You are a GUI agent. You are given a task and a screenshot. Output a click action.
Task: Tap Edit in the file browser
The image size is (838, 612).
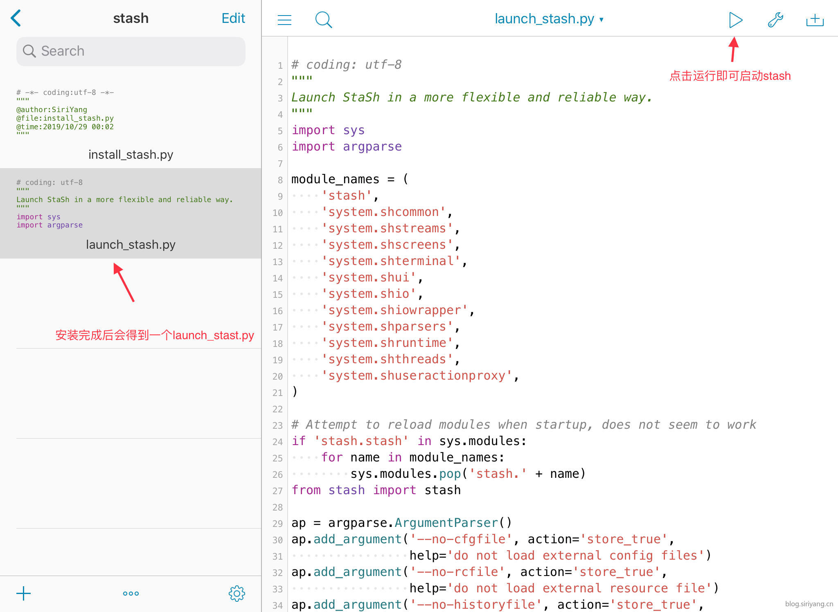pyautogui.click(x=233, y=18)
